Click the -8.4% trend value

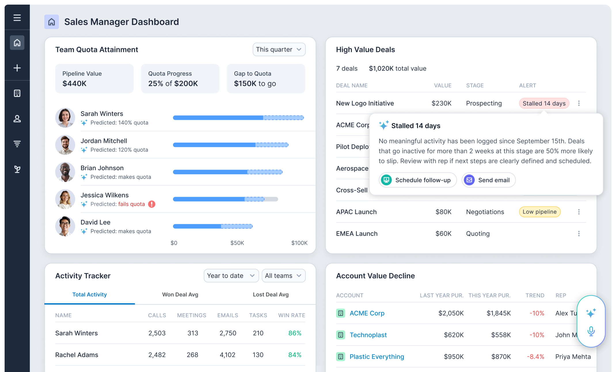(535, 357)
